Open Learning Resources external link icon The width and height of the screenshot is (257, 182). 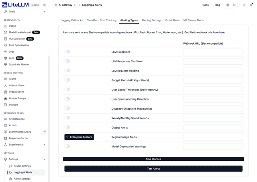pos(44,132)
